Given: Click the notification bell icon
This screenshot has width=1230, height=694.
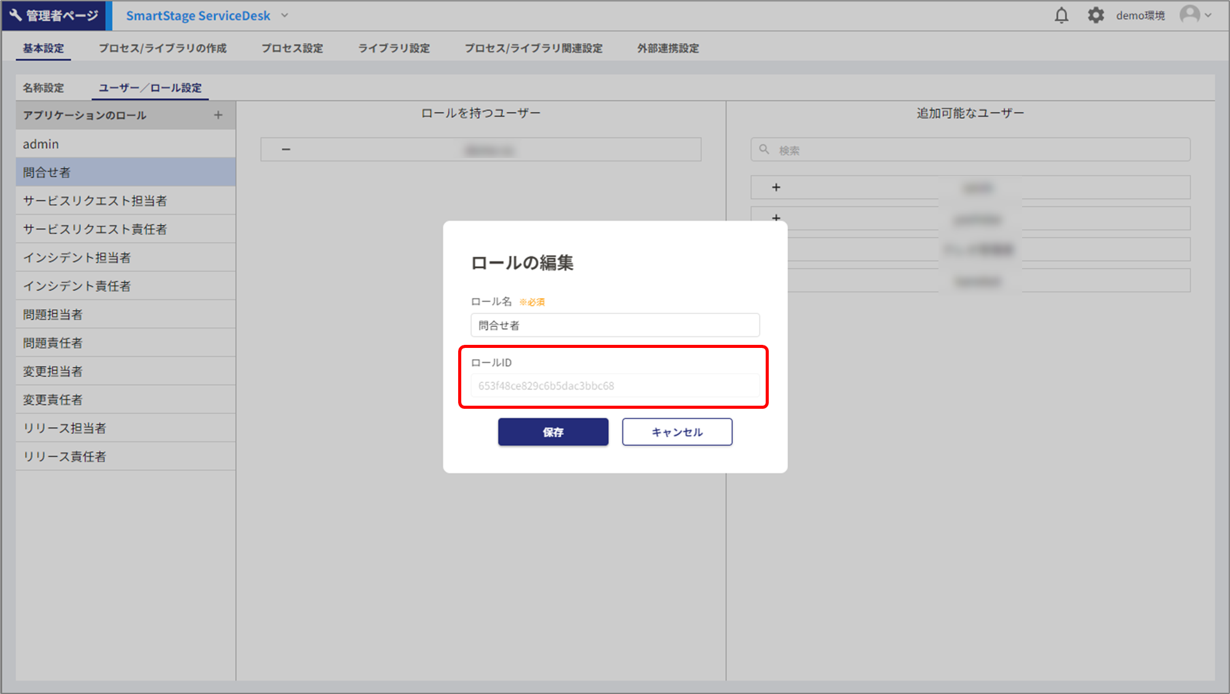Looking at the screenshot, I should [x=1061, y=15].
